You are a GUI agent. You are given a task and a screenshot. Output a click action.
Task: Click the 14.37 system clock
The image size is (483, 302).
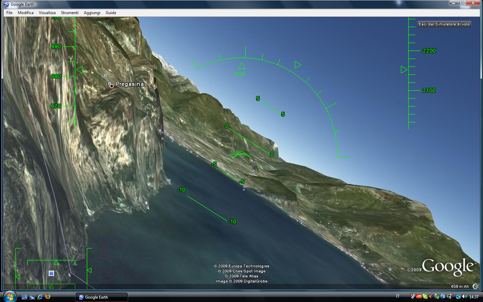474,297
